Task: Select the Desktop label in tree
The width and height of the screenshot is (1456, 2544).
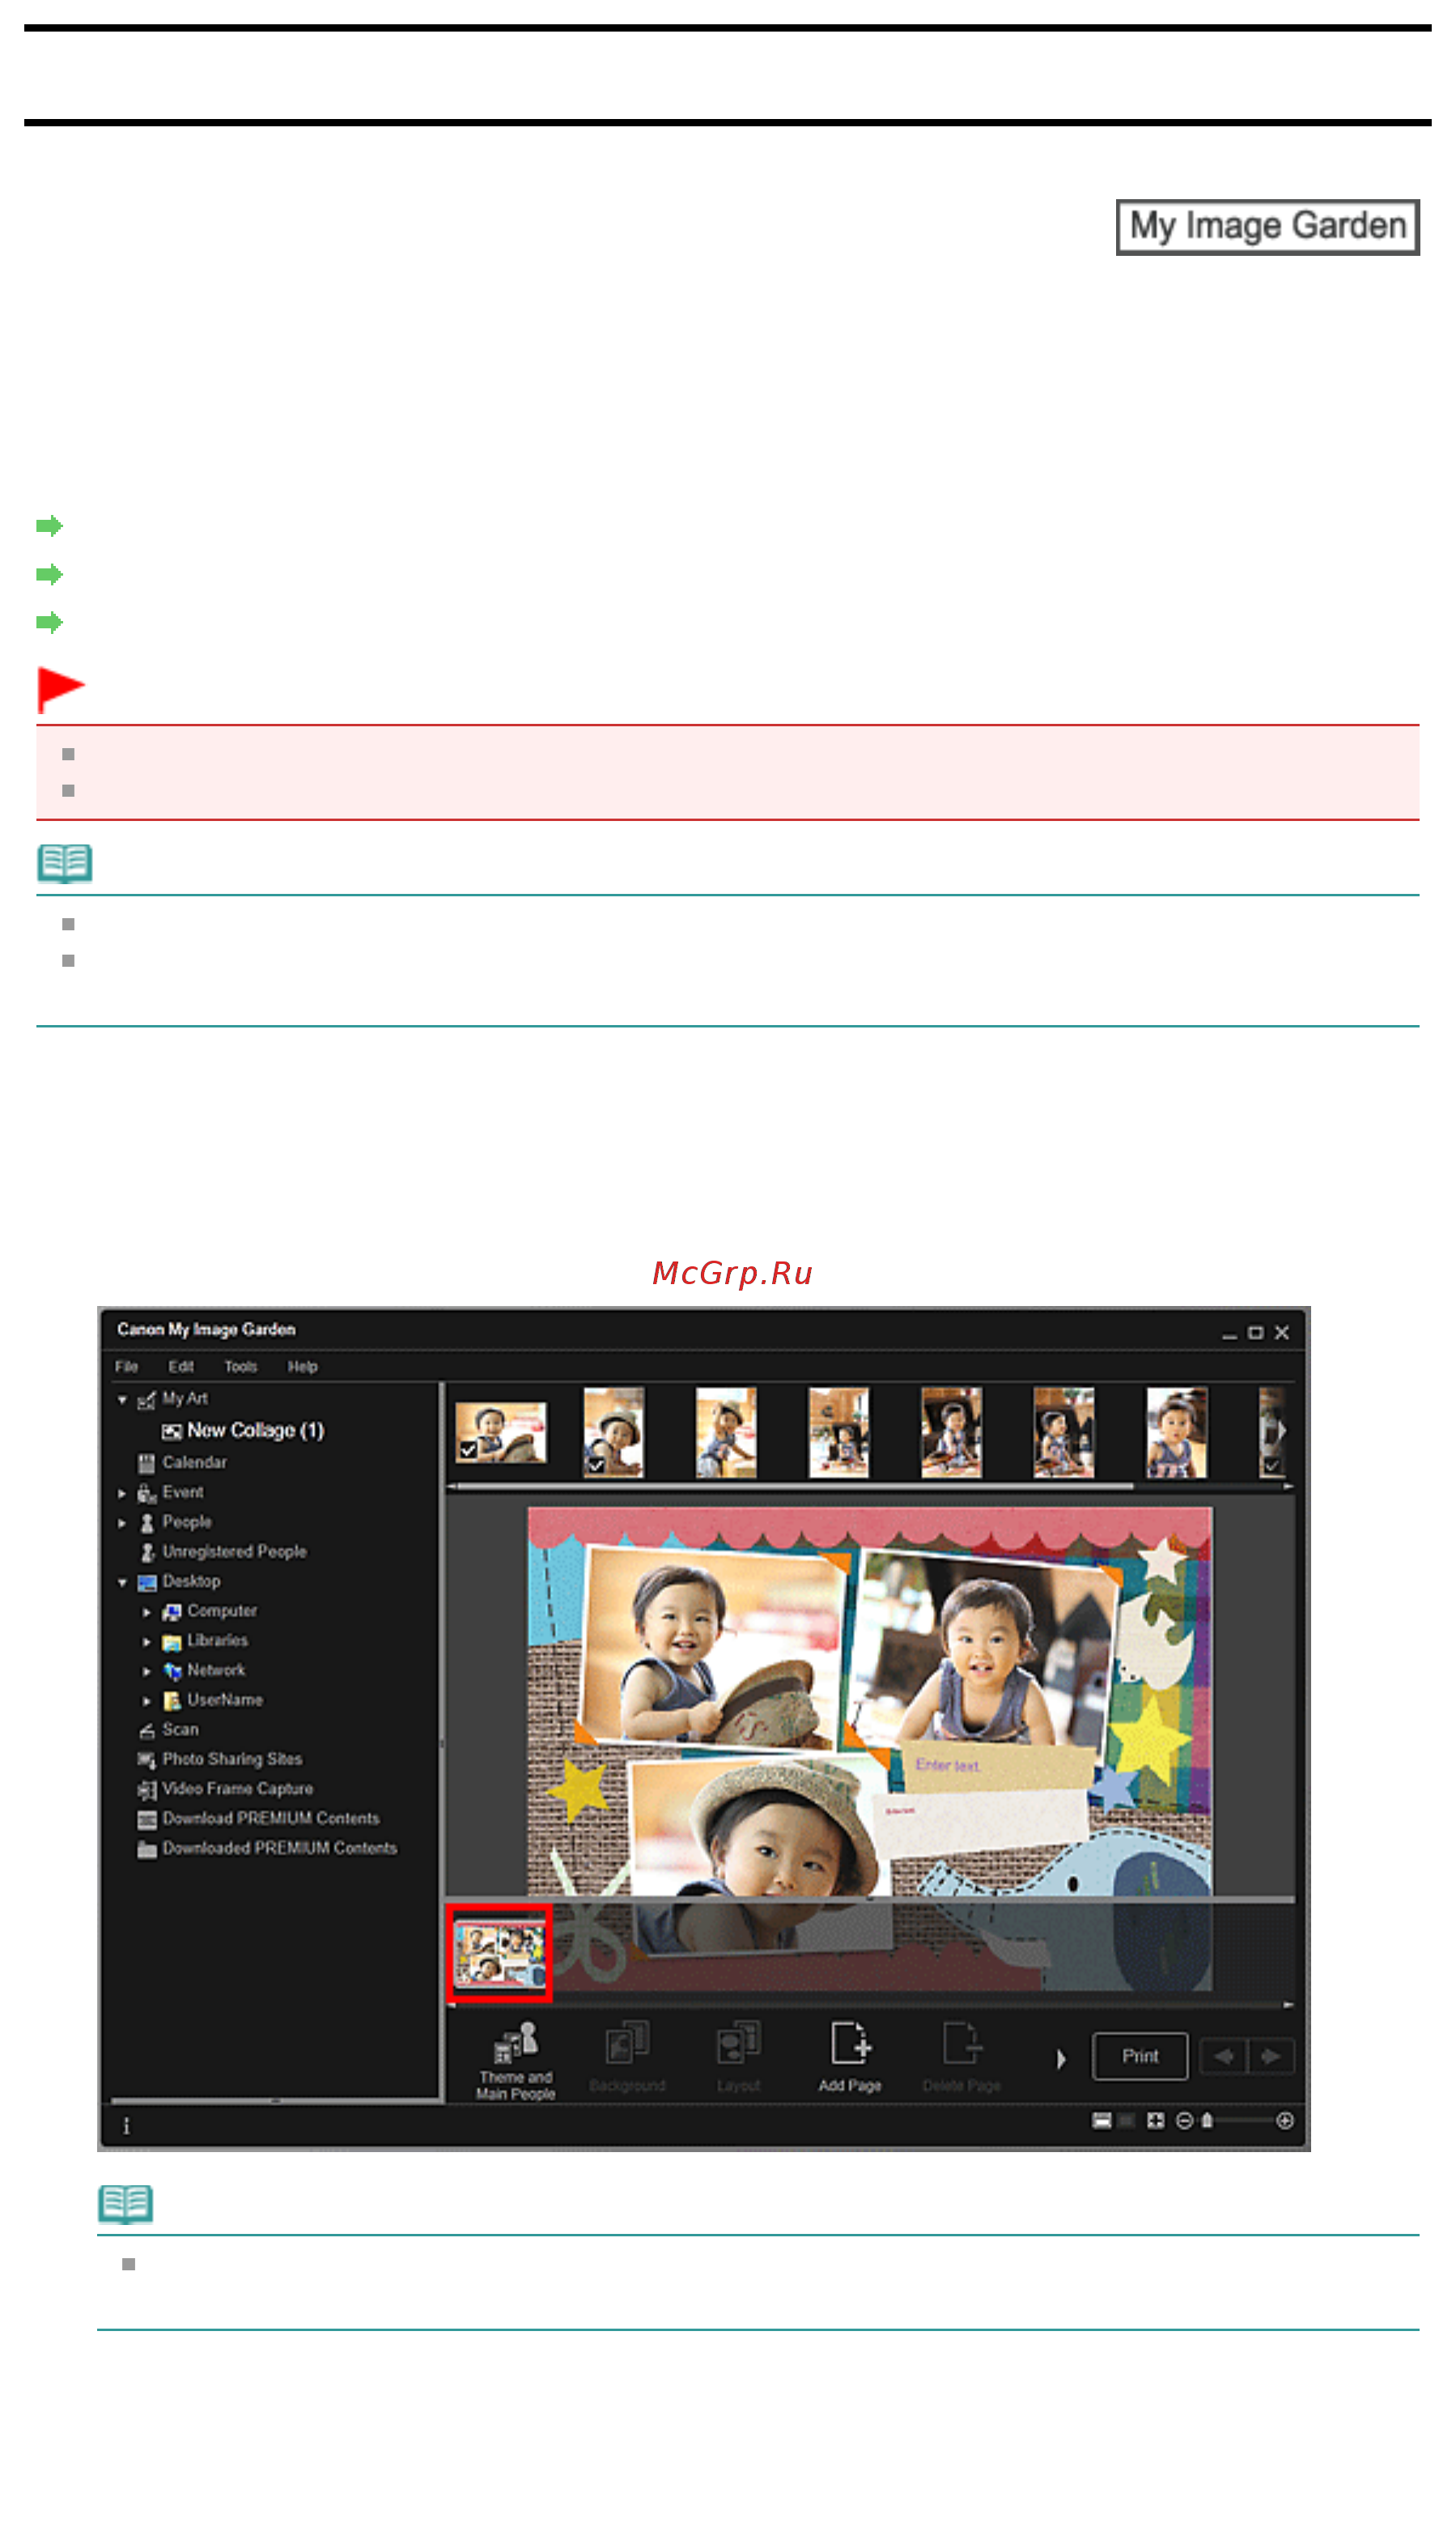Action: (191, 1581)
